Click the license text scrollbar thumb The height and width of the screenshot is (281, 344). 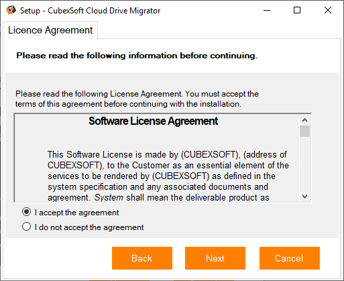point(304,131)
